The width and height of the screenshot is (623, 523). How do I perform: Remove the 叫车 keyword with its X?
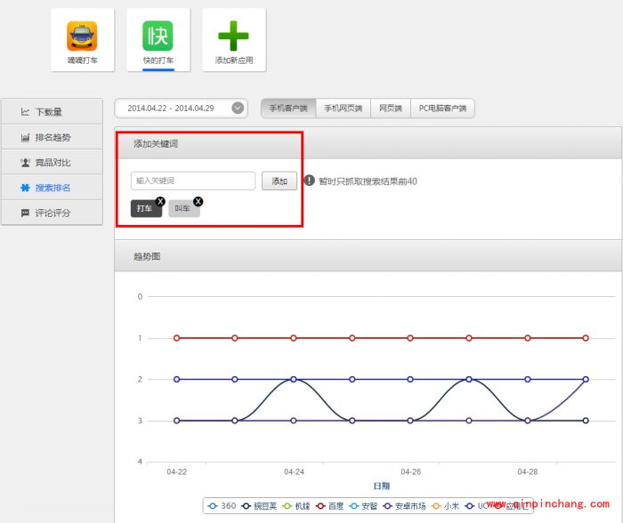[x=198, y=201]
